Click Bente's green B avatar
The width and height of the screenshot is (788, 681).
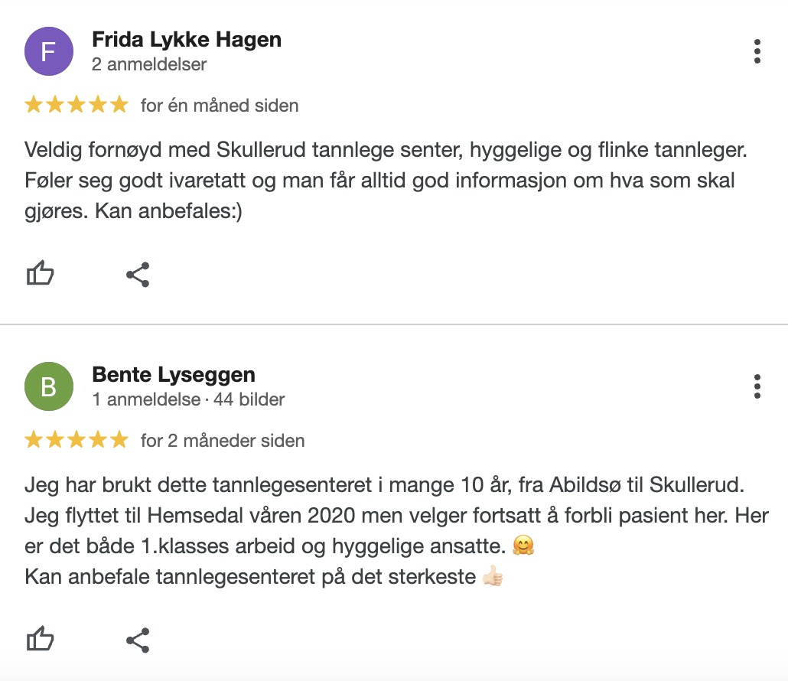pos(49,386)
